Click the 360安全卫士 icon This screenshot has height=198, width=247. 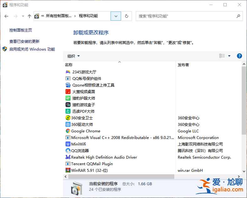(x=68, y=118)
